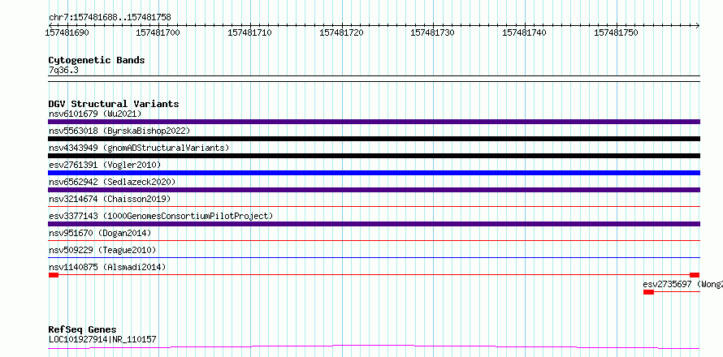This screenshot has width=723, height=357.
Task: Select the DGV Structural Variants track title
Action: pos(114,104)
